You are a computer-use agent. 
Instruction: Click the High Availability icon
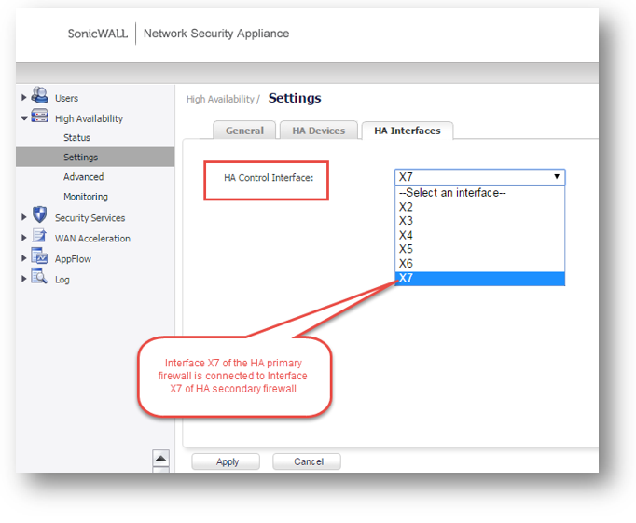(40, 117)
